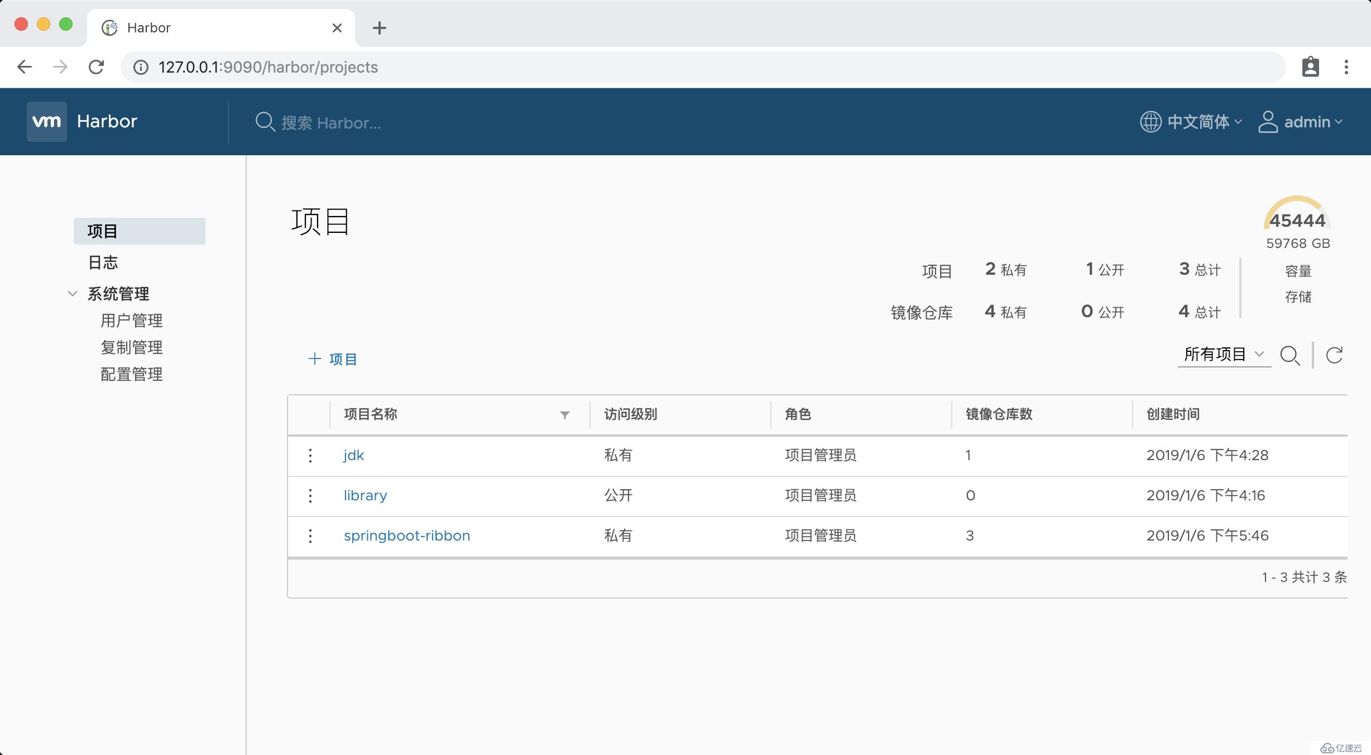Click creation time 2019/1/6 下午4:16
1371x755 pixels.
[1206, 496]
